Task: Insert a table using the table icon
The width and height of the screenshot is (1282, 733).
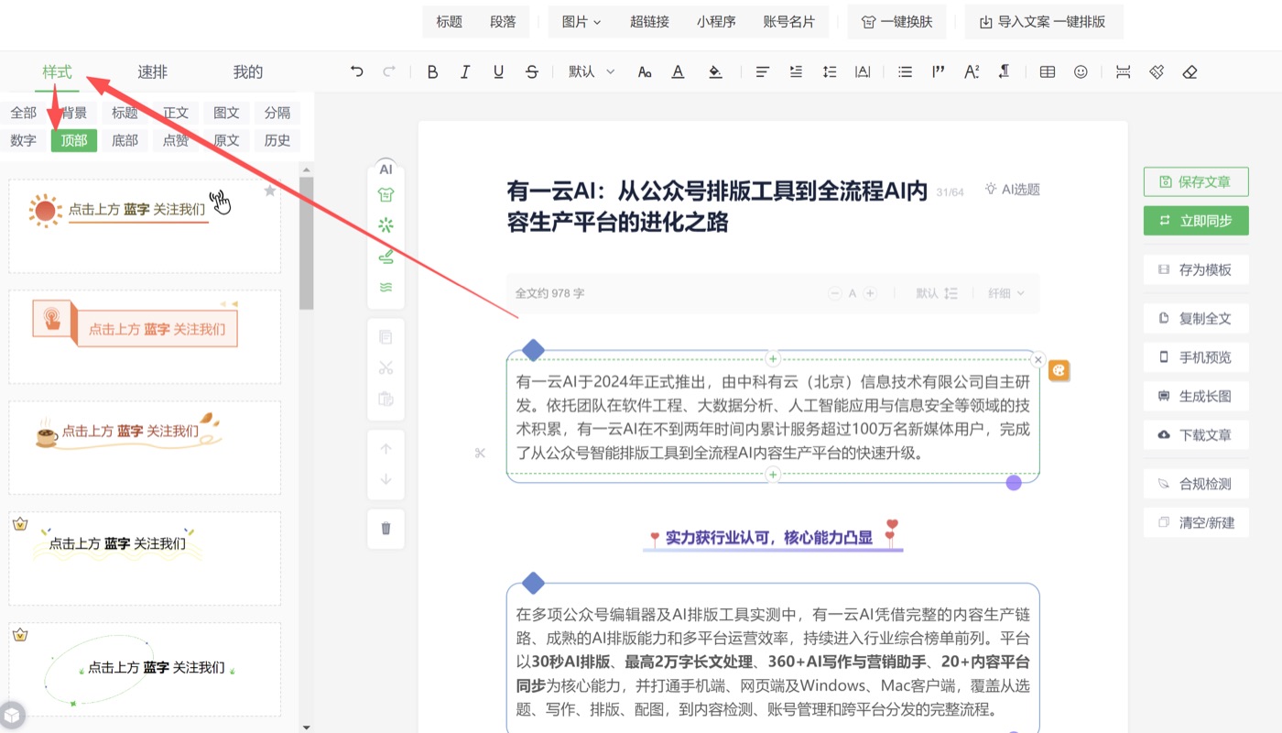Action: pyautogui.click(x=1048, y=71)
